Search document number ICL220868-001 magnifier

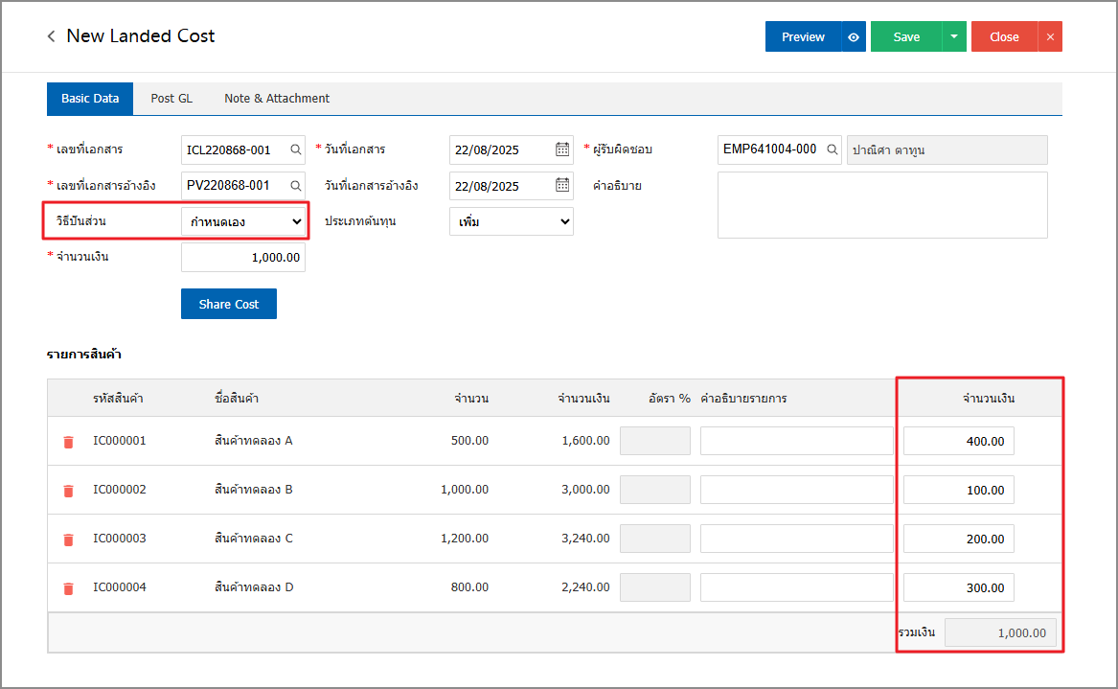(x=296, y=149)
